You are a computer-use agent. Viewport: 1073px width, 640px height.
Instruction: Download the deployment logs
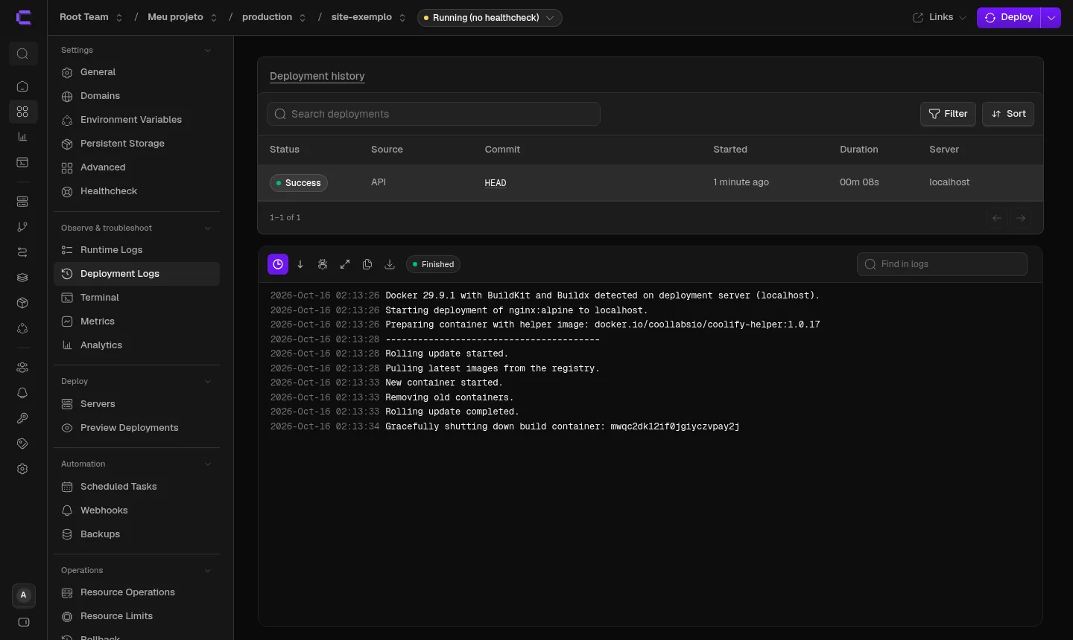click(390, 264)
